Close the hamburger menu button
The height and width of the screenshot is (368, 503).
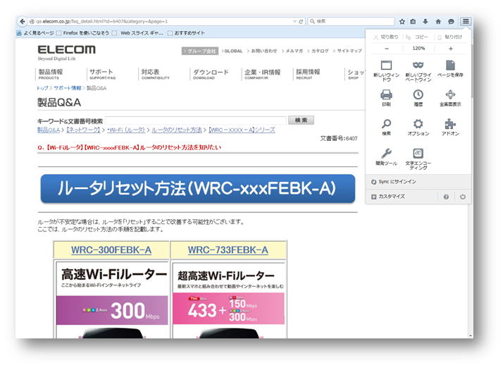pyautogui.click(x=466, y=22)
